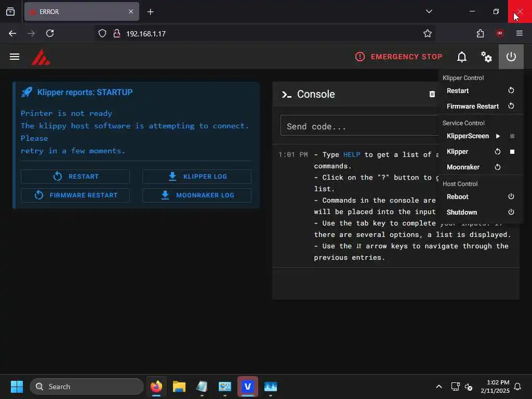Screen dimensions: 532x399
Task: Go back in browser history
Action: click(12, 33)
